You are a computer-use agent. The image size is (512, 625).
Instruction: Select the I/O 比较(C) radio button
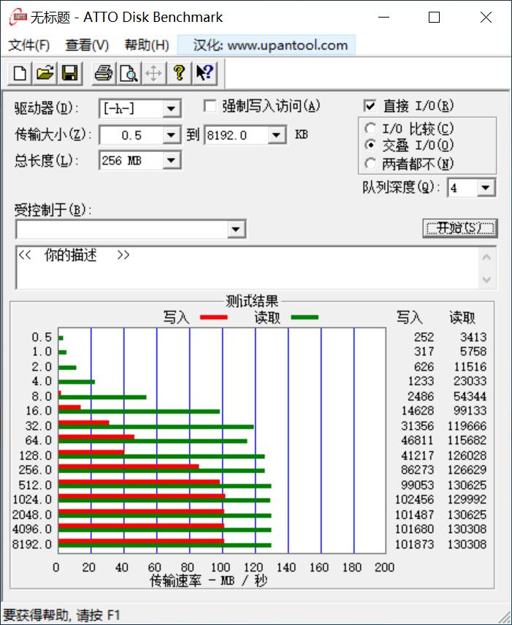pyautogui.click(x=370, y=129)
